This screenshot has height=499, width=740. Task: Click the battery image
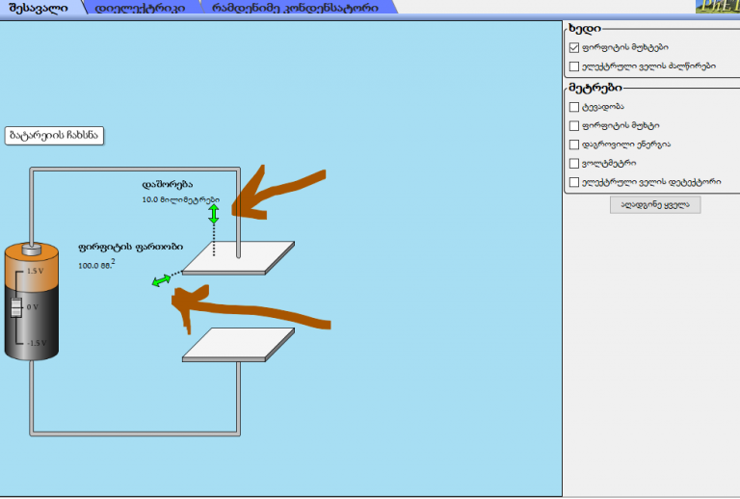click(x=32, y=302)
